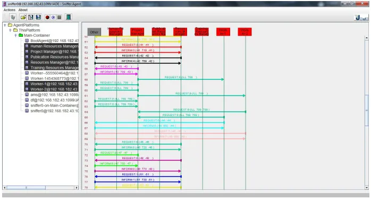
Task: Click the Resources Manager red agent box
Action: [x=180, y=32]
